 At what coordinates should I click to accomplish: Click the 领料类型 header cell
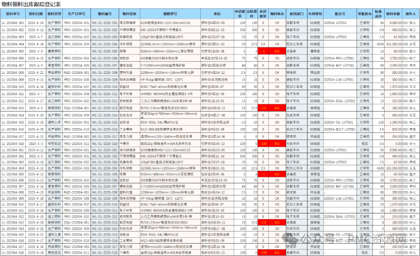[x=54, y=14]
